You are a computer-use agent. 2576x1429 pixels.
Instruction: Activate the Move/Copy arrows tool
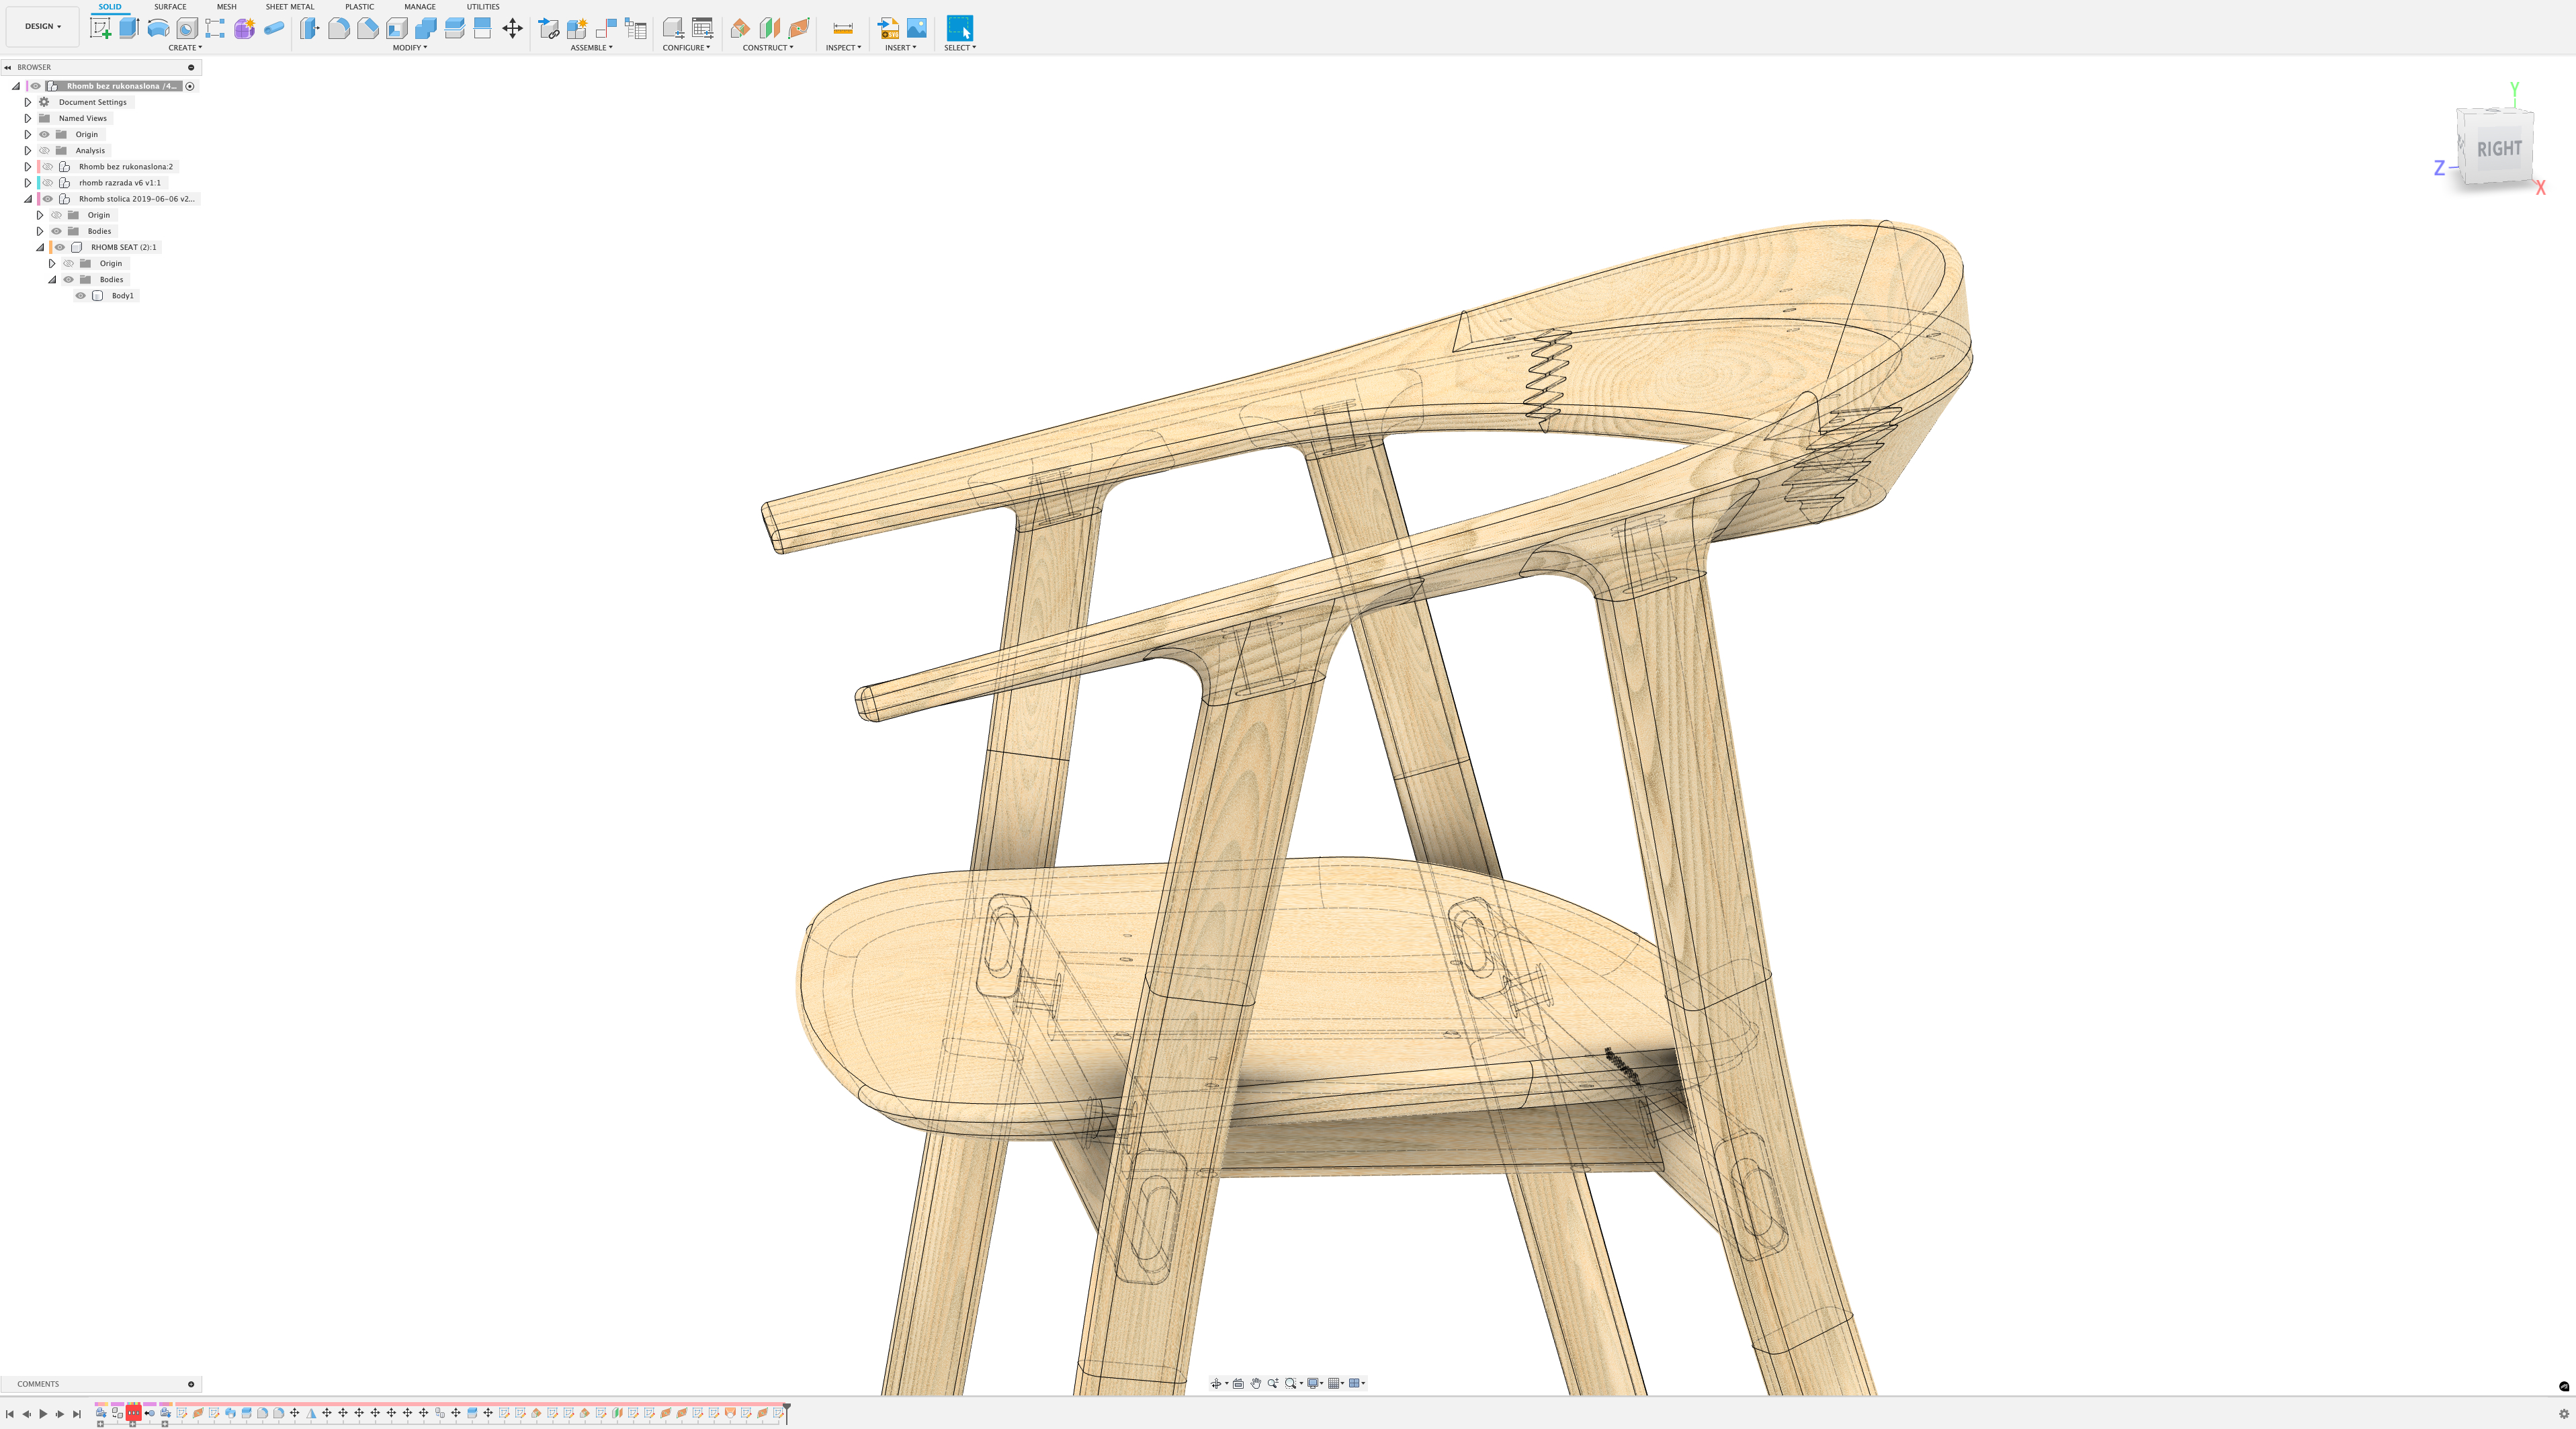[x=512, y=28]
